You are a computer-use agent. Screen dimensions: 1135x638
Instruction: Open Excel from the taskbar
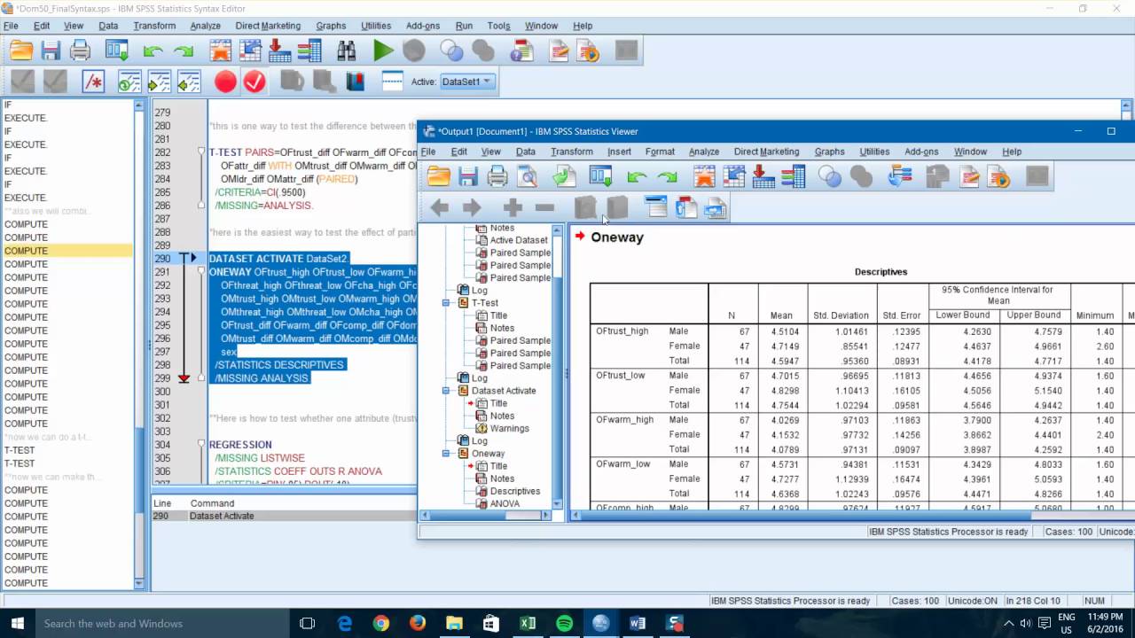[x=528, y=623]
